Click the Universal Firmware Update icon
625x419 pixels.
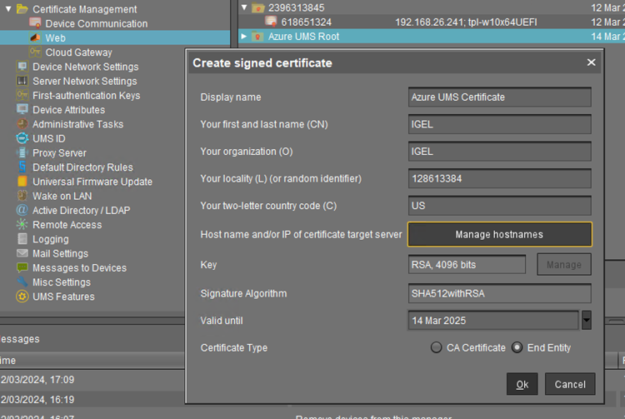pyautogui.click(x=22, y=182)
